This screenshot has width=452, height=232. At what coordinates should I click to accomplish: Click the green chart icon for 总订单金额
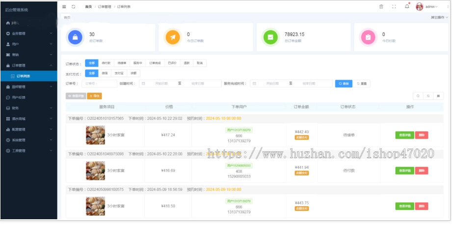point(271,37)
